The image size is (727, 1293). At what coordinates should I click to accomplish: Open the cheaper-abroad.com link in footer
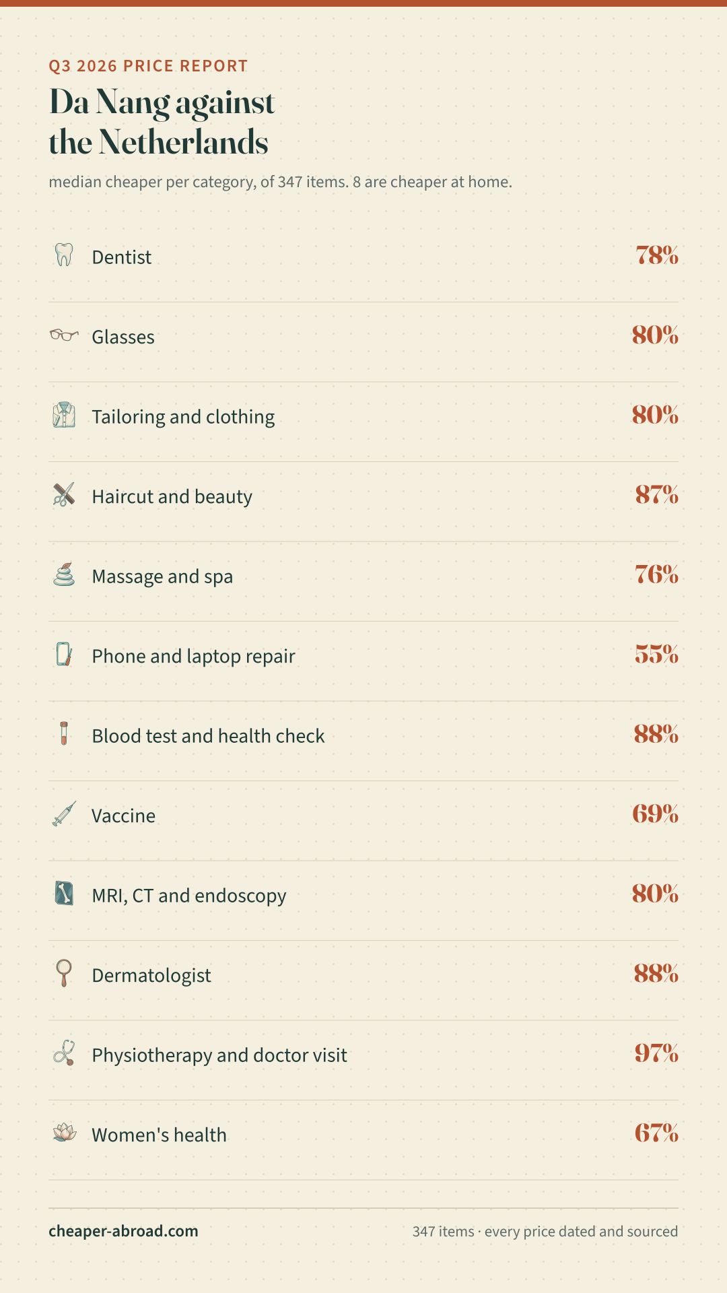point(123,1231)
